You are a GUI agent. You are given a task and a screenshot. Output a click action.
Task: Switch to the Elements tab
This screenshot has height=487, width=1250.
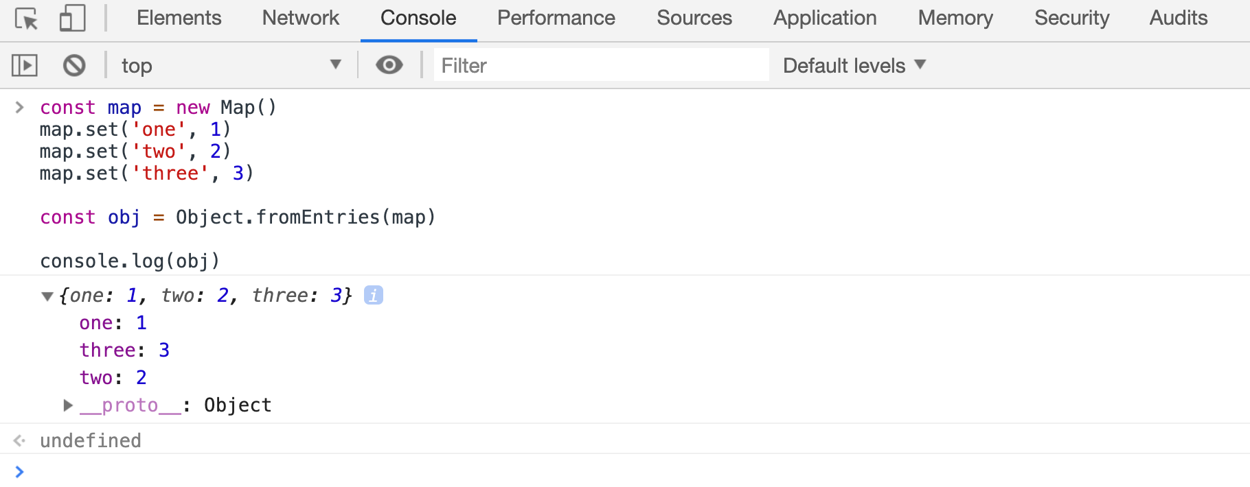coord(179,18)
